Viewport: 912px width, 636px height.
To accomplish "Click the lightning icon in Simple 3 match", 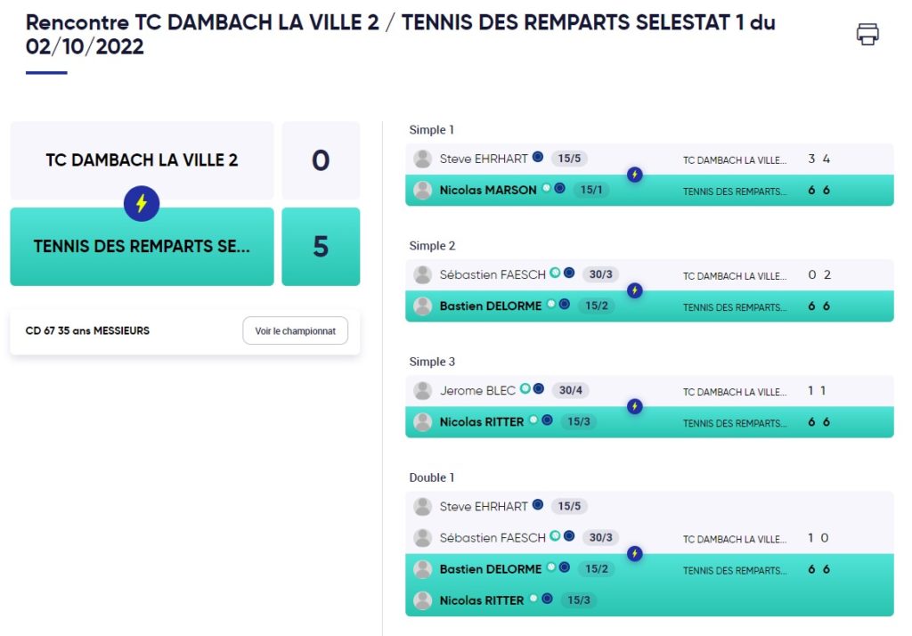I will tap(634, 406).
